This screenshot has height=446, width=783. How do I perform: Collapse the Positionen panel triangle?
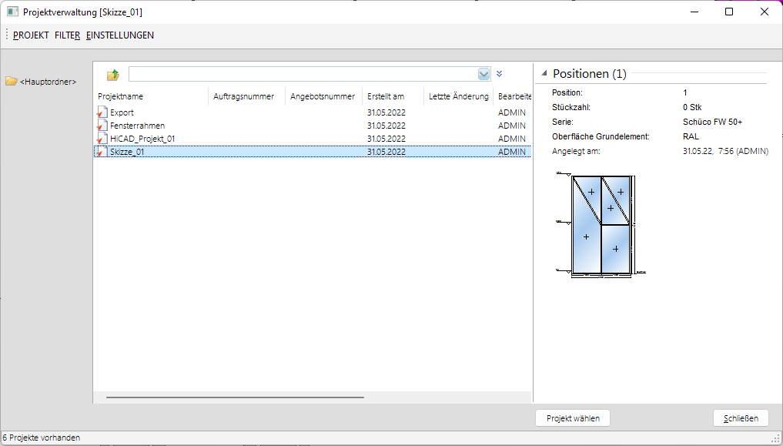544,74
